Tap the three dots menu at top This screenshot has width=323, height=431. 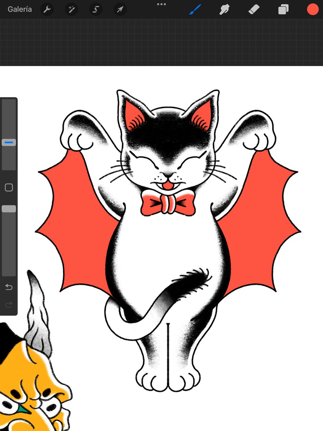pyautogui.click(x=161, y=4)
